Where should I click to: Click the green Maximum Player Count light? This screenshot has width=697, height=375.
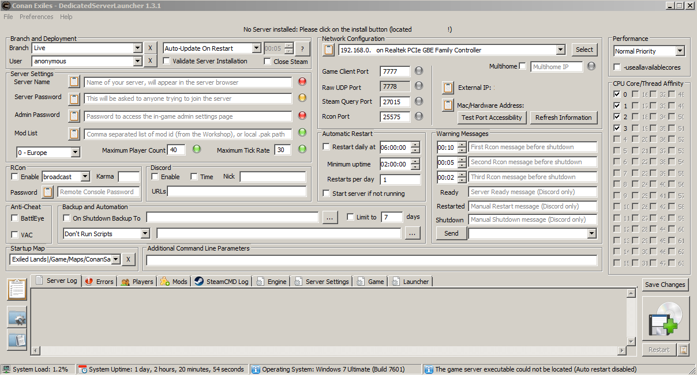coord(197,150)
